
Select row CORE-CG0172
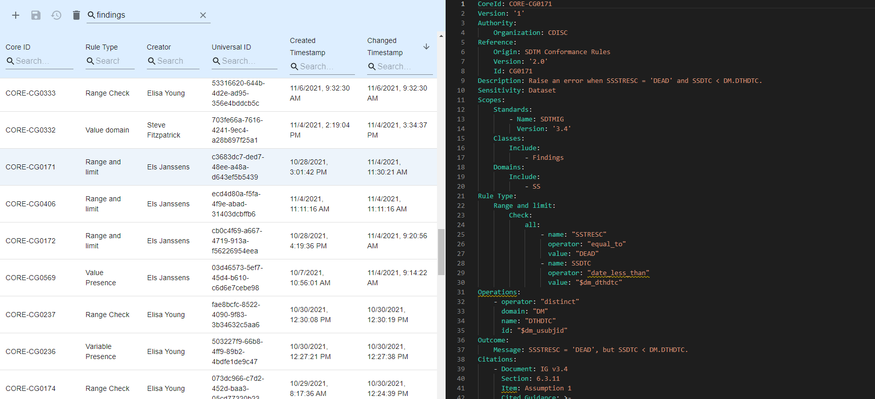(218, 241)
